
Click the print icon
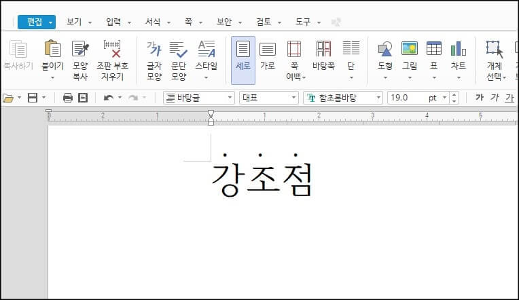[68, 98]
